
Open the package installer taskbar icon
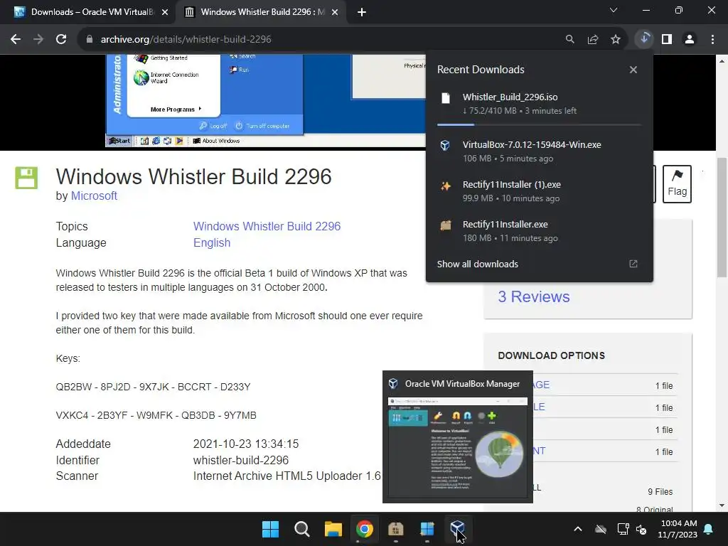pos(395,529)
